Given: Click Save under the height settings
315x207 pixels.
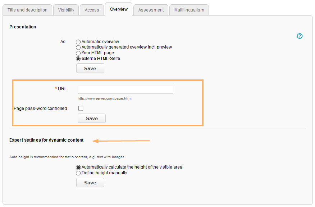Looking at the screenshot, I should pyautogui.click(x=90, y=183).
